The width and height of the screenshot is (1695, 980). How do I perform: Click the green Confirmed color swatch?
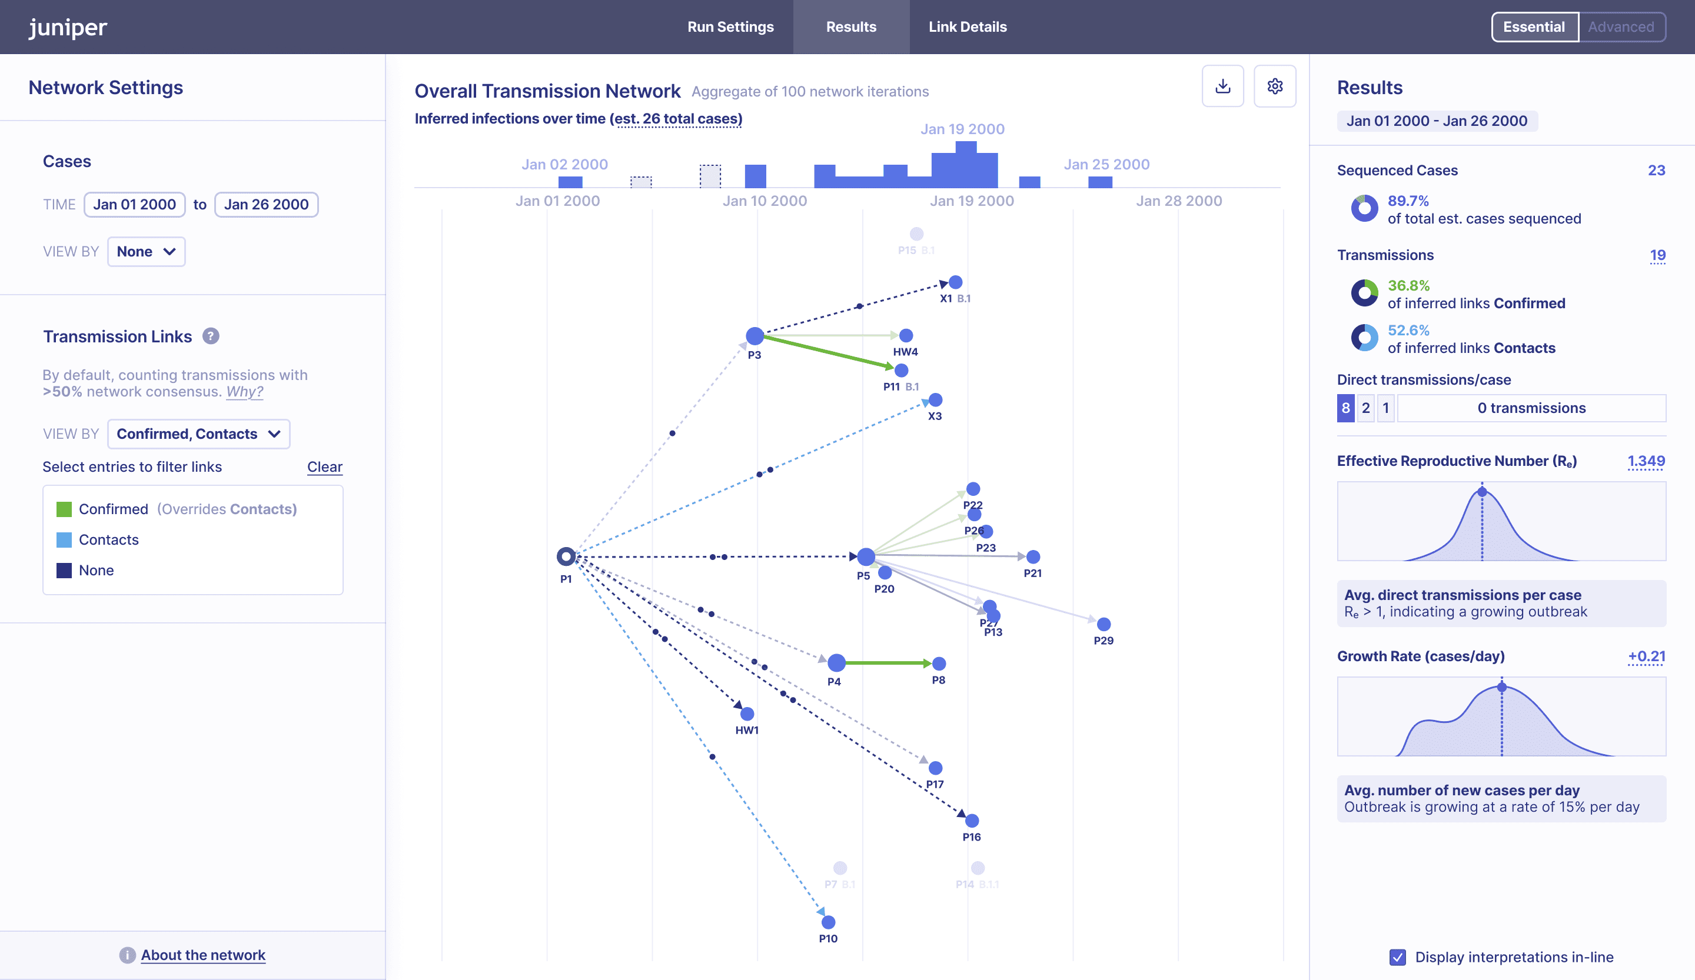tap(64, 509)
